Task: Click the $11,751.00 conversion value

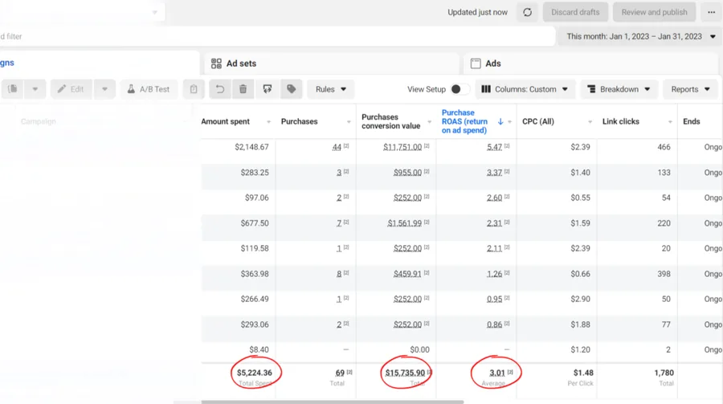Action: (402, 147)
